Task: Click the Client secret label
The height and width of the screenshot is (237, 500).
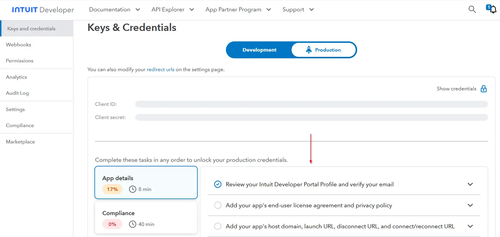Action: (110, 117)
